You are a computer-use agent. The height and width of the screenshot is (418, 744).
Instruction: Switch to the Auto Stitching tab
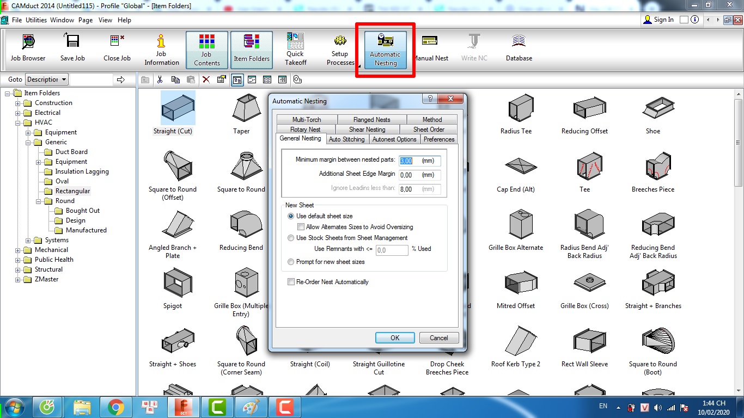pyautogui.click(x=347, y=139)
